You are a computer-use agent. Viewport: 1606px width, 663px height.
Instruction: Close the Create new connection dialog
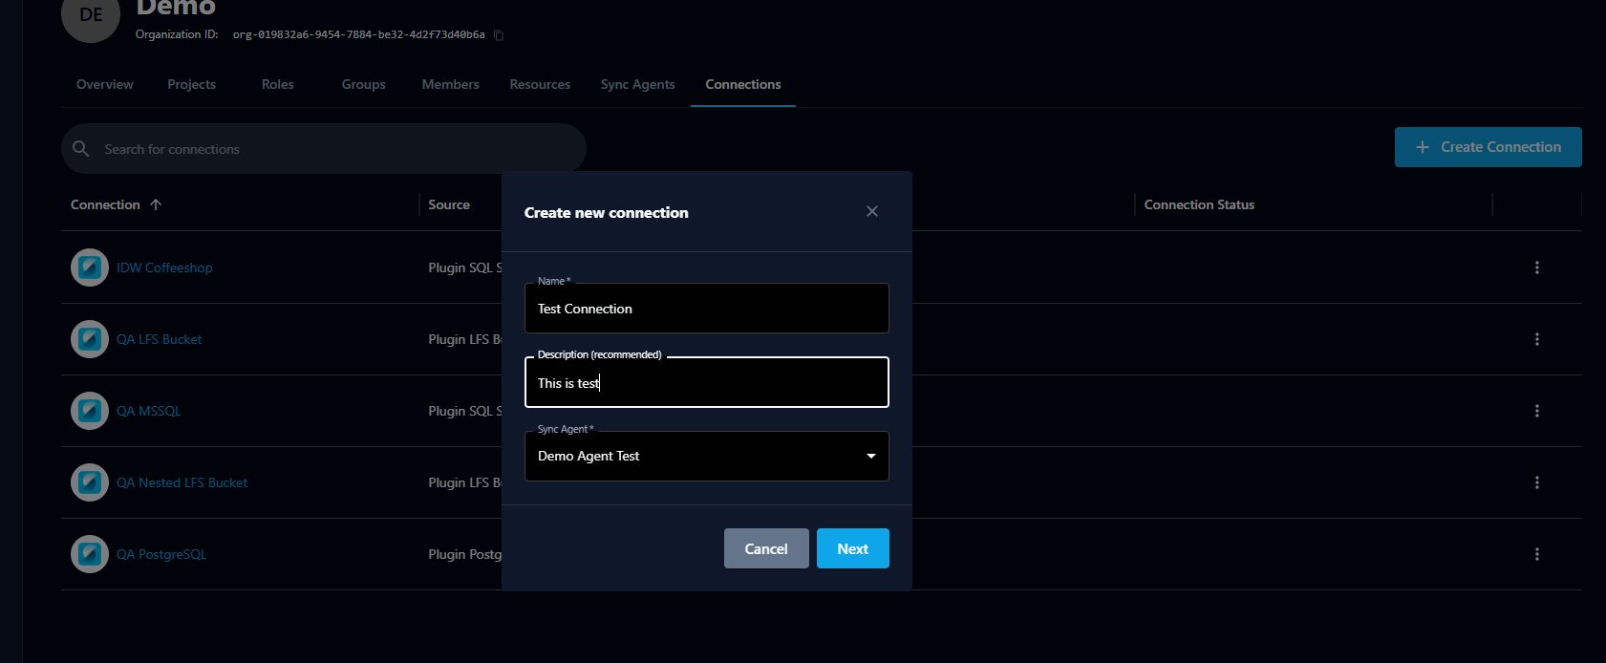pos(872,211)
